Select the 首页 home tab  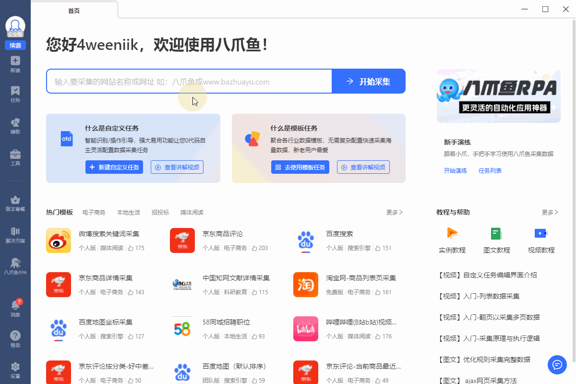click(x=74, y=11)
